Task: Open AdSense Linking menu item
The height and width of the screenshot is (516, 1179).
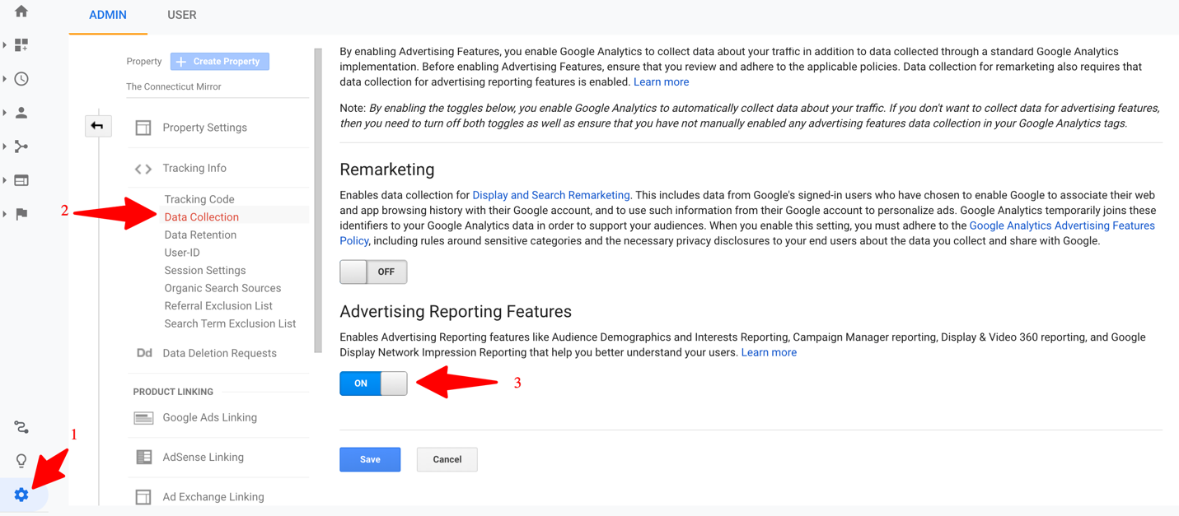Action: click(x=203, y=457)
